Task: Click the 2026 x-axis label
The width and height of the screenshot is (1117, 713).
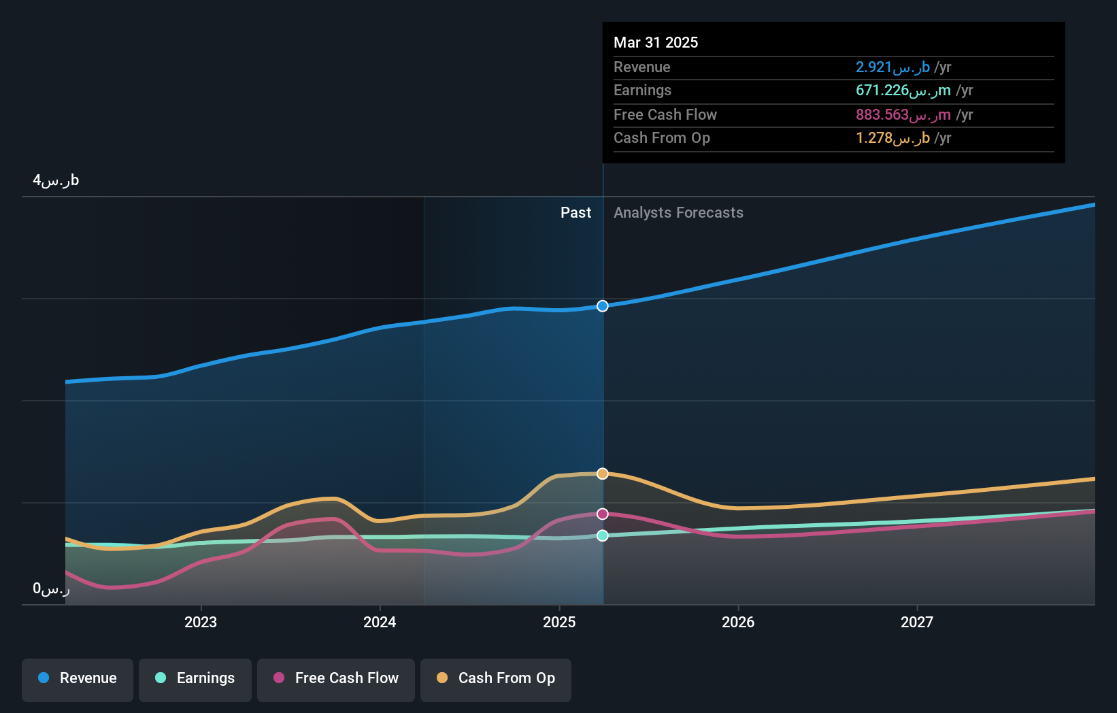Action: [738, 622]
